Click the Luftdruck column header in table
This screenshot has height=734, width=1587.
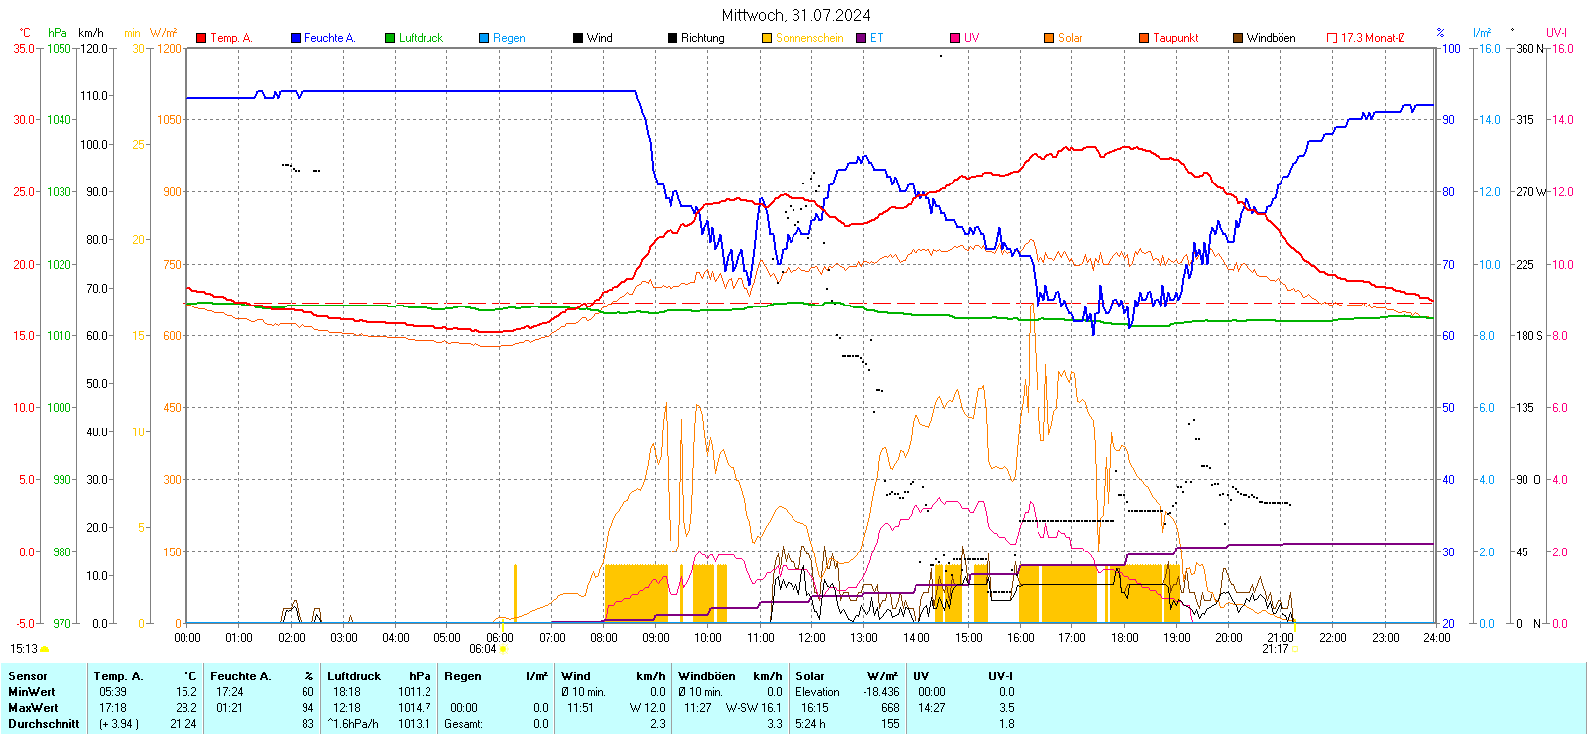click(354, 676)
